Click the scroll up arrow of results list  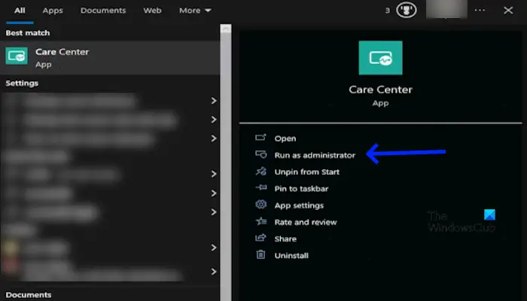click(226, 29)
